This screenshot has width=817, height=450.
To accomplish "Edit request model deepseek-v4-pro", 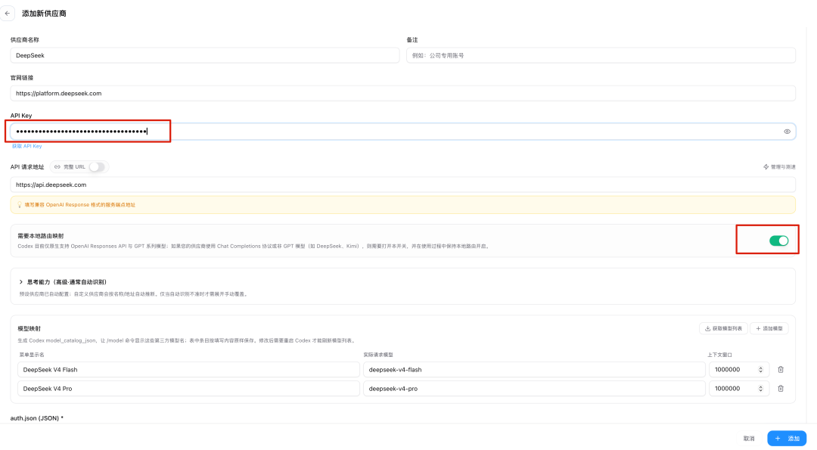I will point(534,389).
